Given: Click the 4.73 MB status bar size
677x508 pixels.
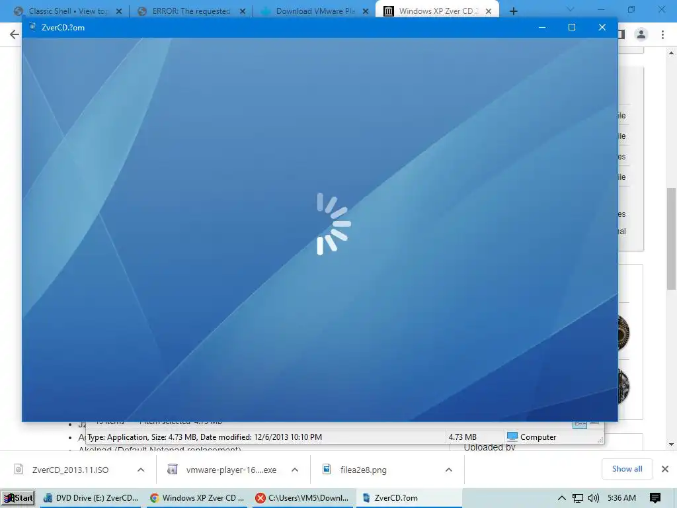Looking at the screenshot, I should pyautogui.click(x=462, y=437).
